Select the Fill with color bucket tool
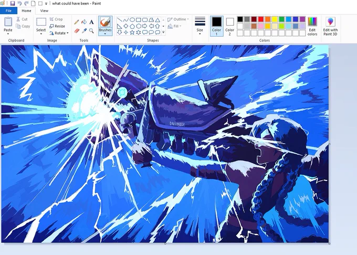Image resolution: width=357 pixels, height=255 pixels. click(84, 22)
